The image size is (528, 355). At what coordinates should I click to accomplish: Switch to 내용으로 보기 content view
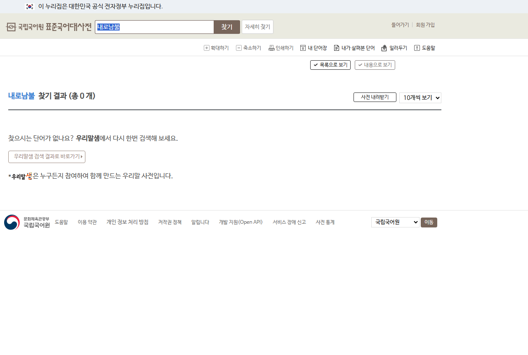click(375, 65)
